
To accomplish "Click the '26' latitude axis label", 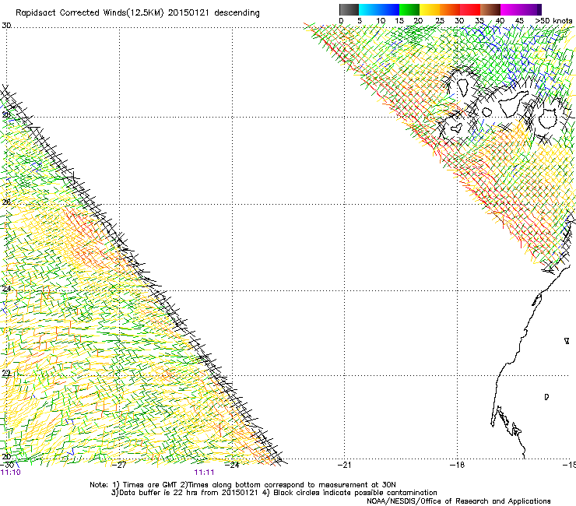I will coord(6,202).
